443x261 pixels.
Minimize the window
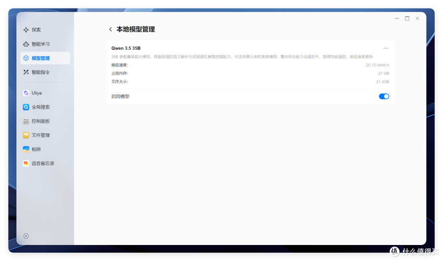397,18
